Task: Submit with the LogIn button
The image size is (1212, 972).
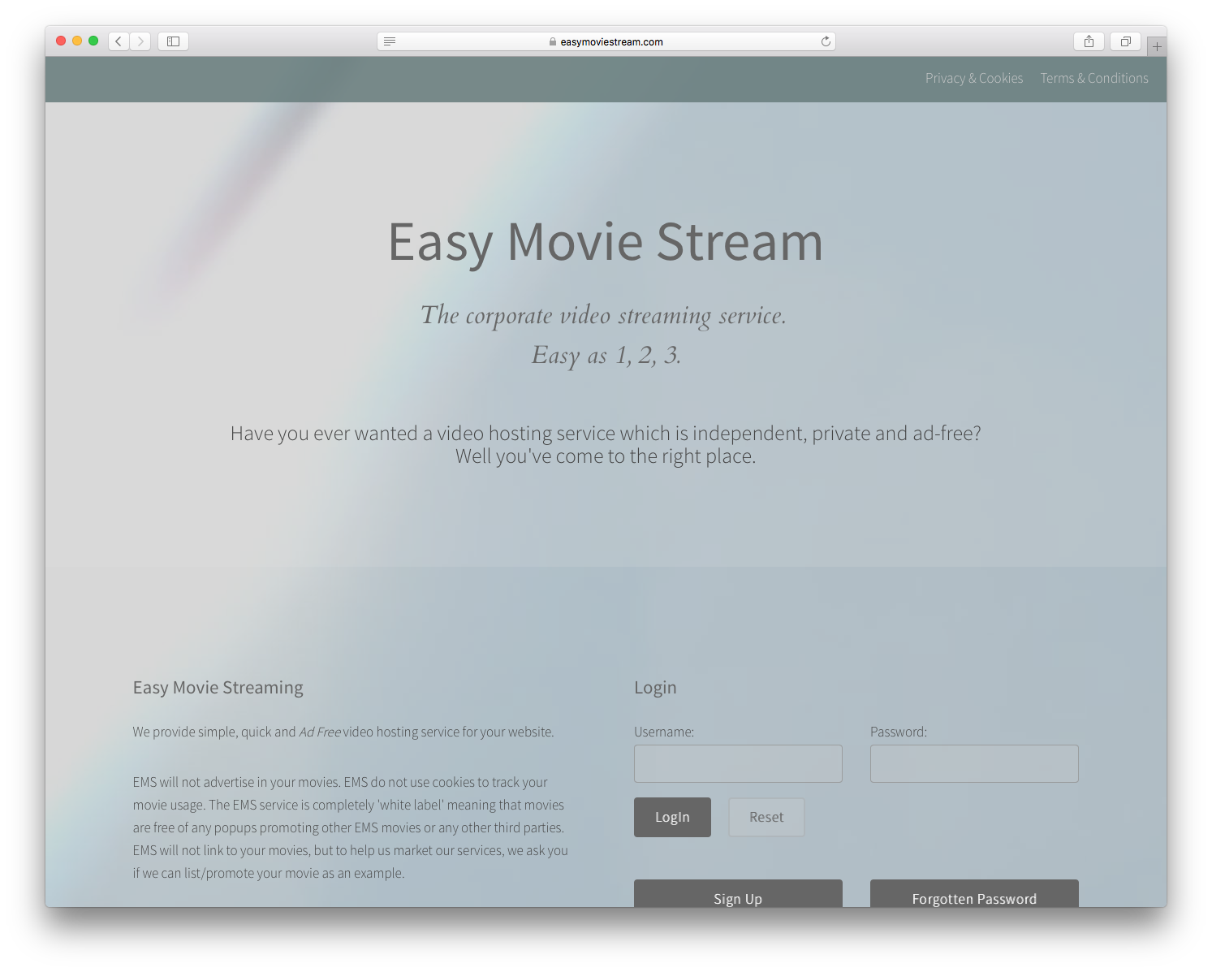Action: tap(672, 817)
